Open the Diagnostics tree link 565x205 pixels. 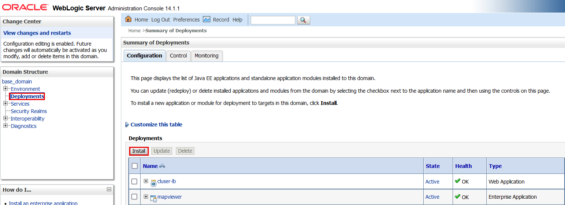click(23, 126)
